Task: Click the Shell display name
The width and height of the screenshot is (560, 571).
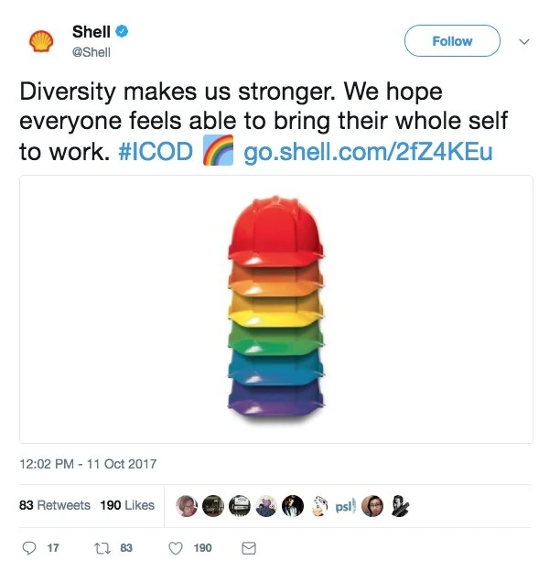Action: click(92, 32)
